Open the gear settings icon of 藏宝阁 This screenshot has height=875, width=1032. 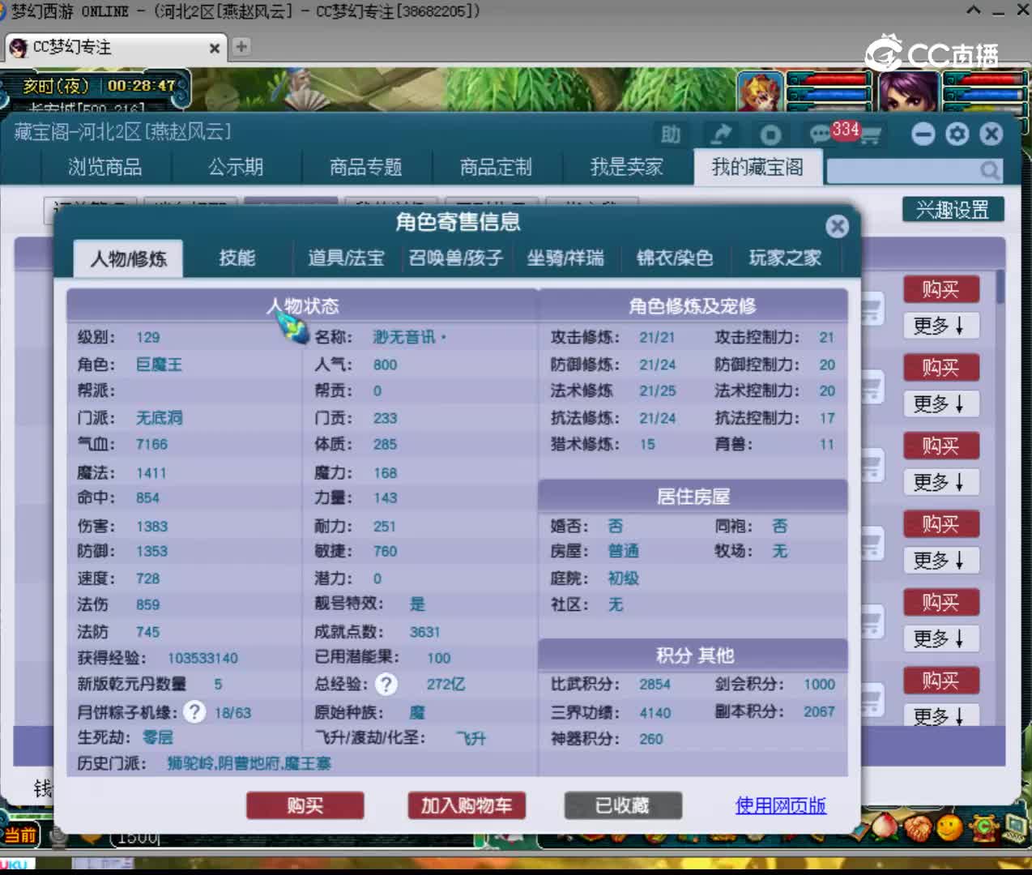pyautogui.click(x=957, y=134)
